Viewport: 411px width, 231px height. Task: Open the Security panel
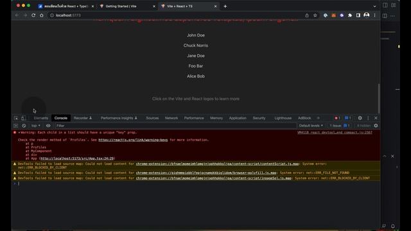[x=259, y=118]
